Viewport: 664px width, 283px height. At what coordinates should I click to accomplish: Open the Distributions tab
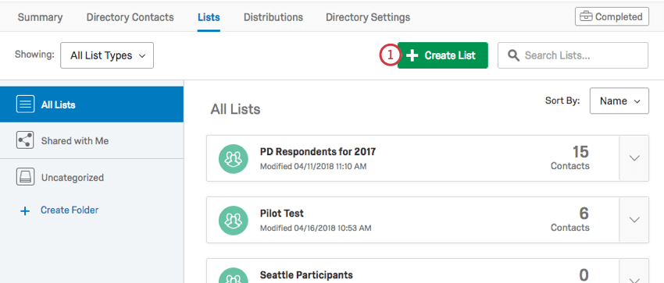click(273, 17)
